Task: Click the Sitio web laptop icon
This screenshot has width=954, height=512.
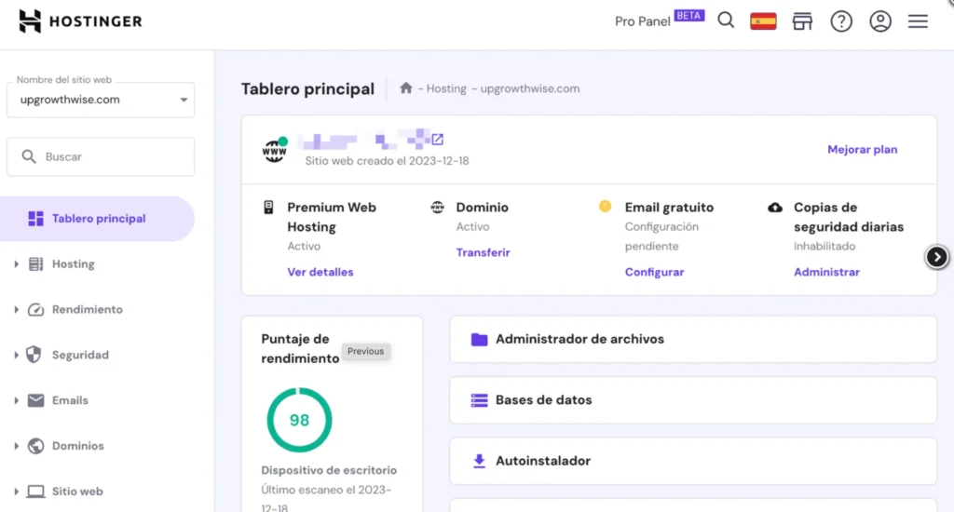Action: tap(36, 492)
